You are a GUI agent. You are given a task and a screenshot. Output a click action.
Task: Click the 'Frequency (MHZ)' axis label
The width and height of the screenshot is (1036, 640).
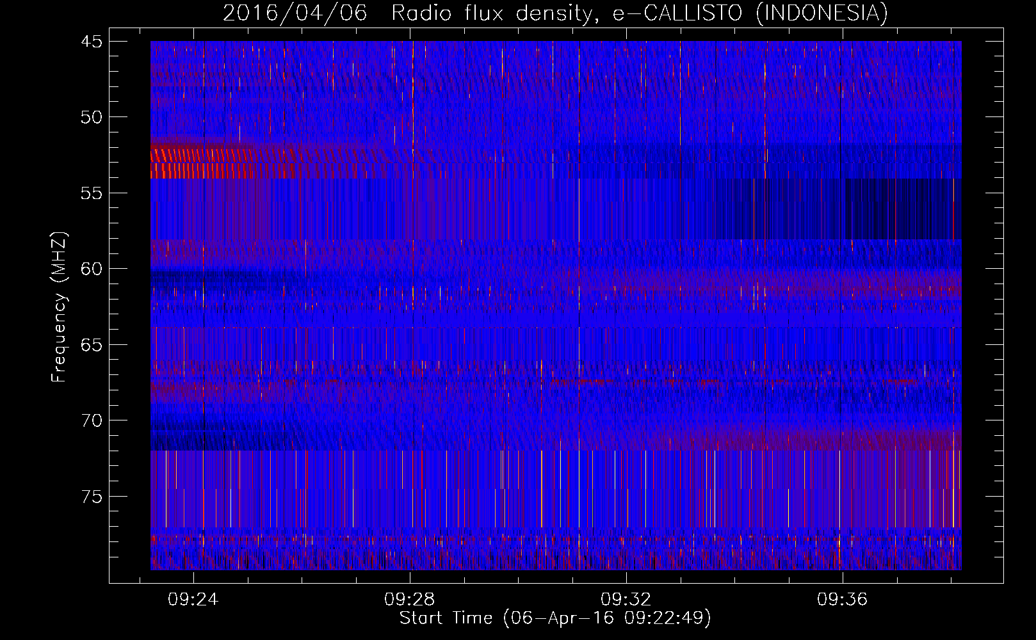coord(59,307)
